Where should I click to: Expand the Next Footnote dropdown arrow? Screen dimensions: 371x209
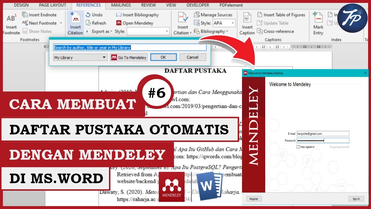[61, 23]
